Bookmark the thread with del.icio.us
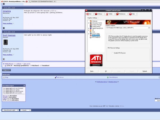 (x=60, y=77)
